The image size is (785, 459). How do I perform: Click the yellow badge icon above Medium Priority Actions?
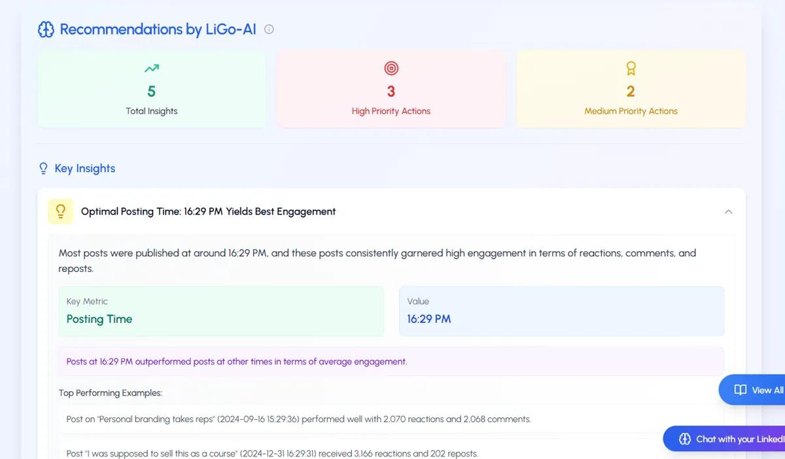coord(631,67)
